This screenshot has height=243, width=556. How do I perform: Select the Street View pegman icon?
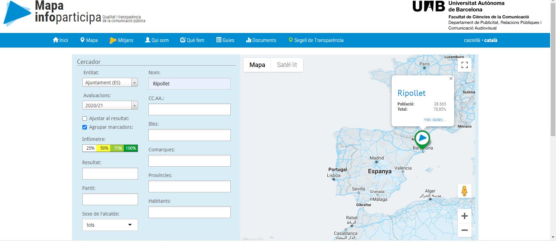[464, 191]
